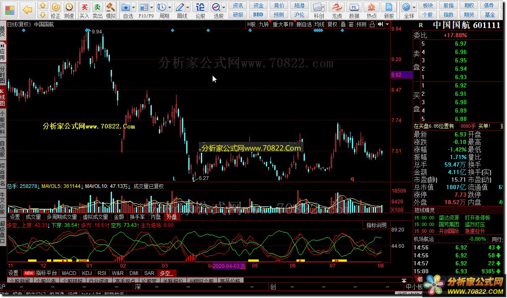Open the 指标平台 NEW indicator platform

(x=41, y=273)
